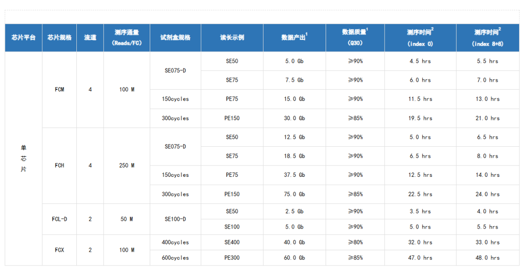
Task: Select the 测序时间 (index 8+8) header
Action: pyautogui.click(x=488, y=37)
